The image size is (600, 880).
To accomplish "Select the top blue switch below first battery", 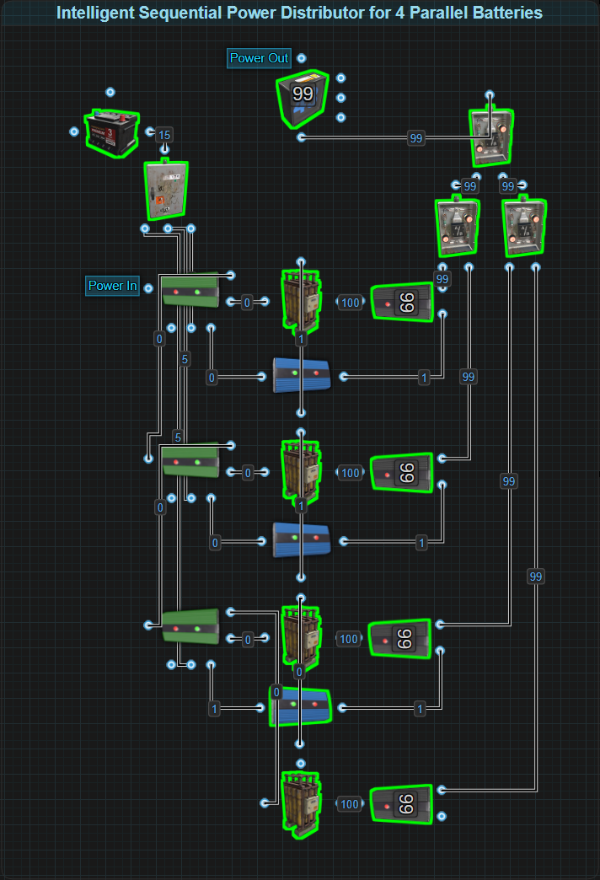I will 302,375.
